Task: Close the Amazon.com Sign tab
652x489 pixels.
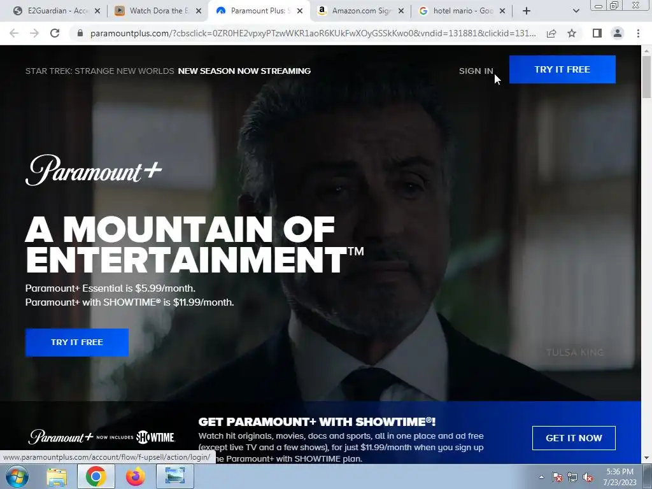Action: (401, 11)
